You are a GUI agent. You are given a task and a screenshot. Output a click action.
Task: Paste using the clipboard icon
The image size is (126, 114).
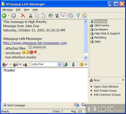point(43,16)
